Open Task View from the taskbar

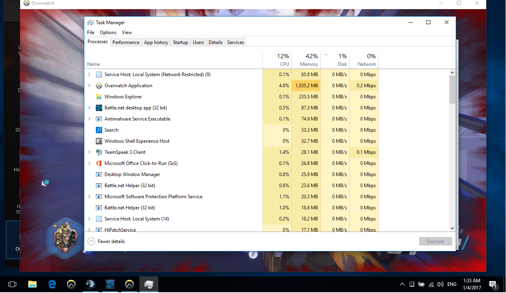(x=12, y=284)
